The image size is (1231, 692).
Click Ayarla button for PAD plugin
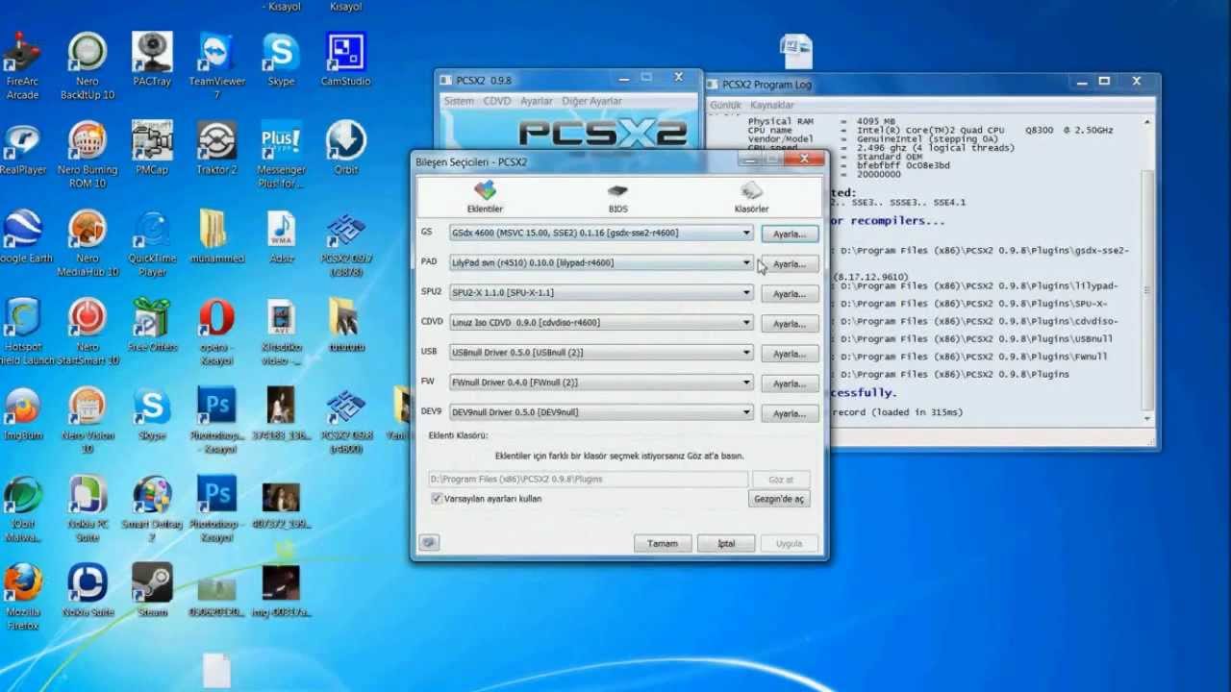tap(790, 263)
